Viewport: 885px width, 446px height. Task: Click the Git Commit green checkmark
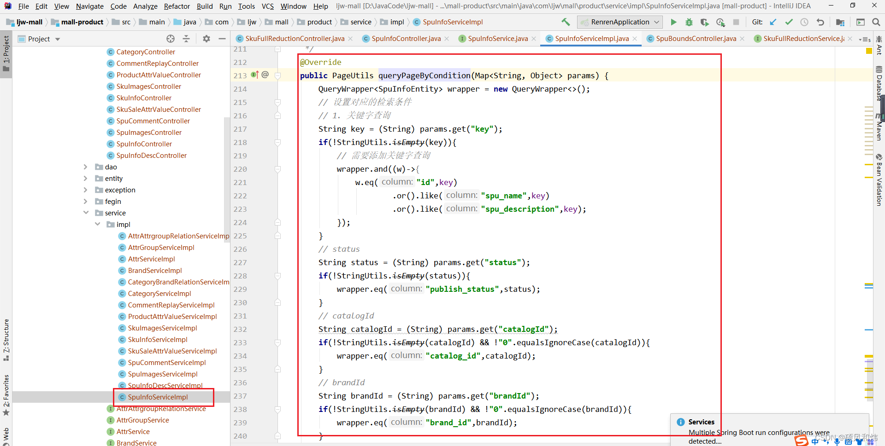pyautogui.click(x=789, y=22)
